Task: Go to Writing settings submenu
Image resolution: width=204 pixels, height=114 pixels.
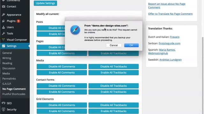Action: point(7,58)
